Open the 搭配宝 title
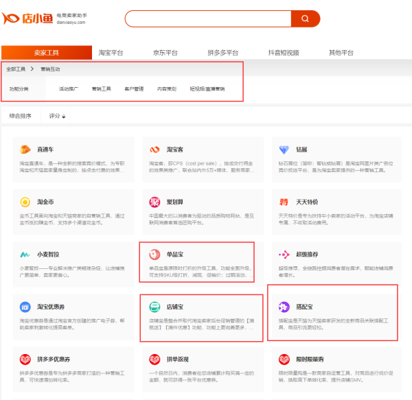The height and width of the screenshot is (400, 412). click(304, 307)
